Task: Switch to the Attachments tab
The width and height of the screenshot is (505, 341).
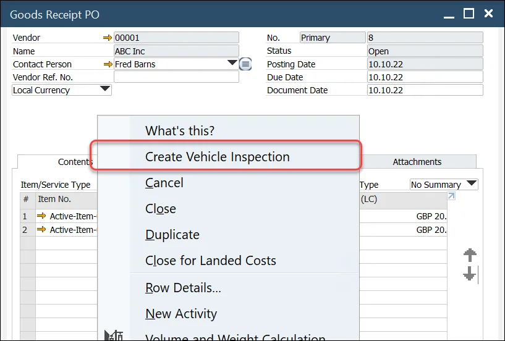Action: tap(417, 162)
